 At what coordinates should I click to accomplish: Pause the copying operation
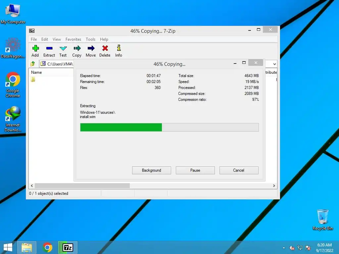pyautogui.click(x=195, y=170)
